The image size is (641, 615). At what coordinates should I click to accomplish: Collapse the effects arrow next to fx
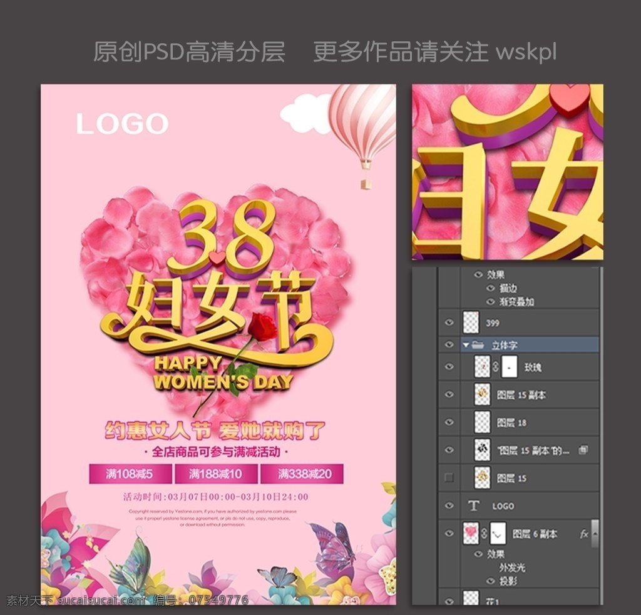(x=595, y=533)
